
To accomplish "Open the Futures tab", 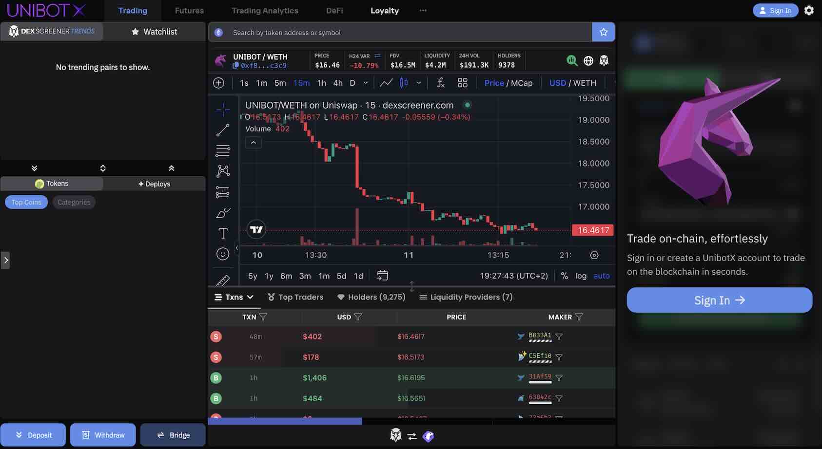I will pyautogui.click(x=189, y=10).
